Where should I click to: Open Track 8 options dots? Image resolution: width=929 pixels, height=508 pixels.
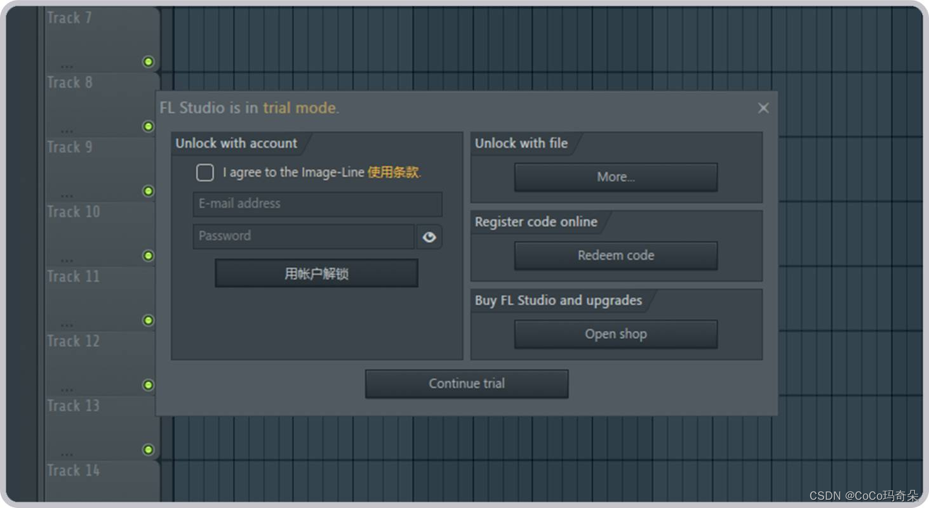pyautogui.click(x=67, y=131)
